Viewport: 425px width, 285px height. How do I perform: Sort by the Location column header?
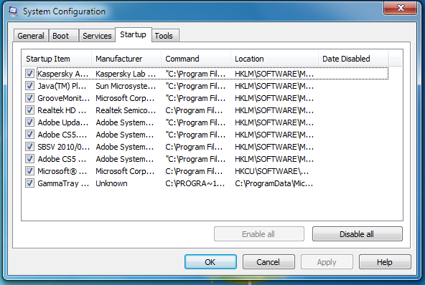274,59
